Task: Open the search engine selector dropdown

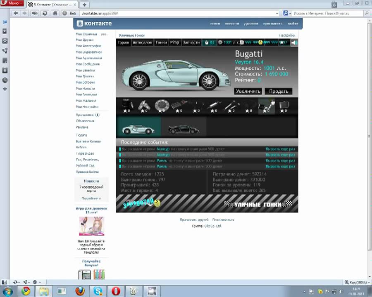Action: (x=287, y=13)
